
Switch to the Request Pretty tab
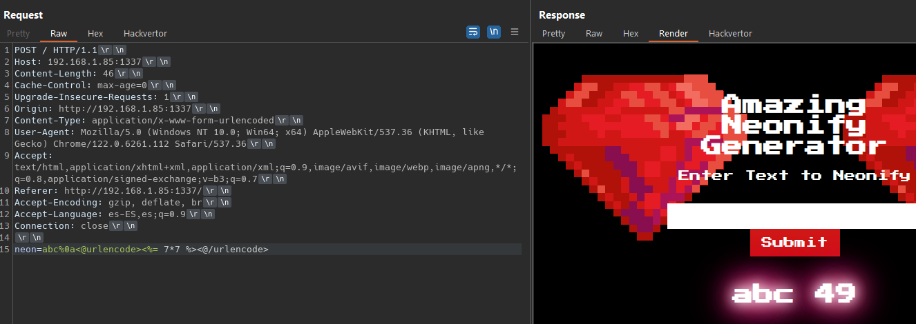click(x=19, y=33)
